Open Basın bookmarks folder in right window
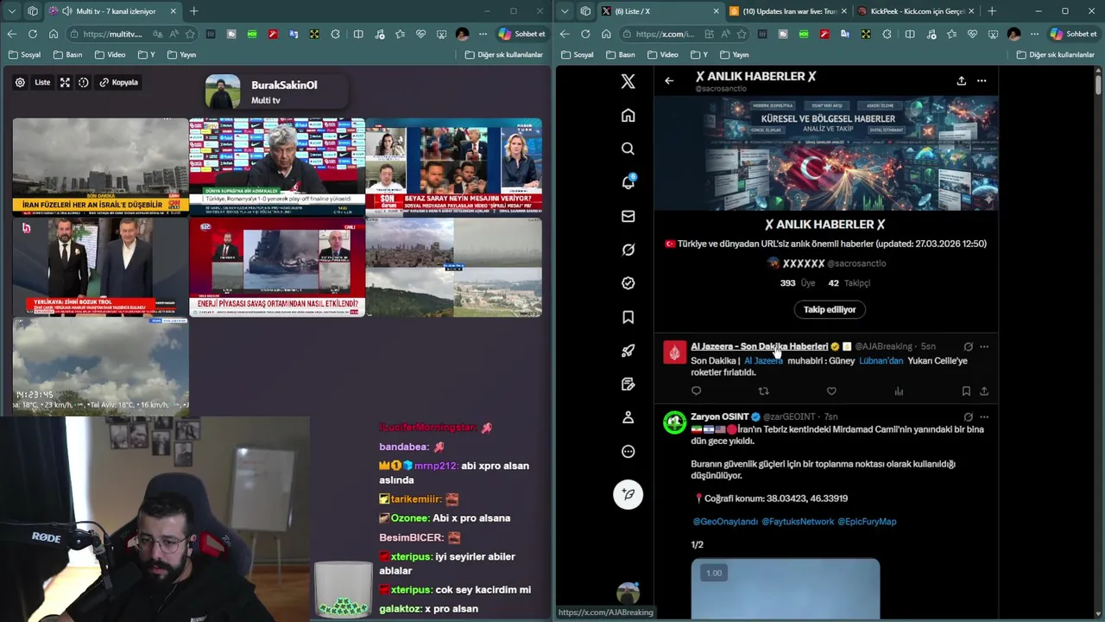 pyautogui.click(x=620, y=54)
